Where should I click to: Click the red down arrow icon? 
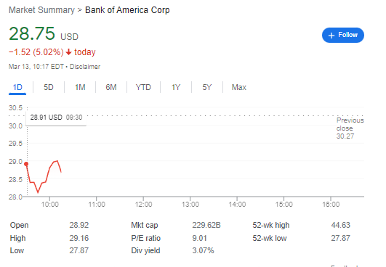click(68, 52)
